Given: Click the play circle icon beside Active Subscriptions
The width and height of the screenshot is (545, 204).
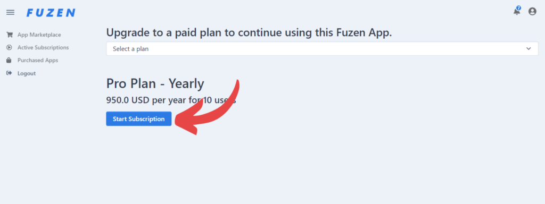Looking at the screenshot, I should pyautogui.click(x=10, y=47).
